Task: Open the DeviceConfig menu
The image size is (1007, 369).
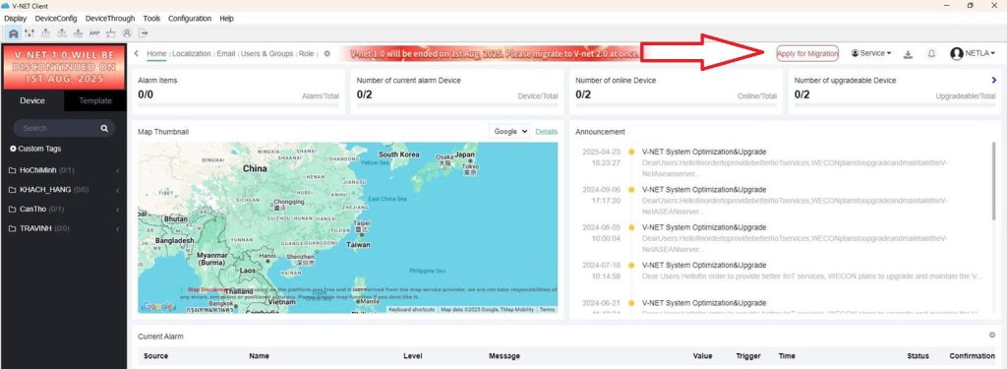Action: pyautogui.click(x=56, y=19)
